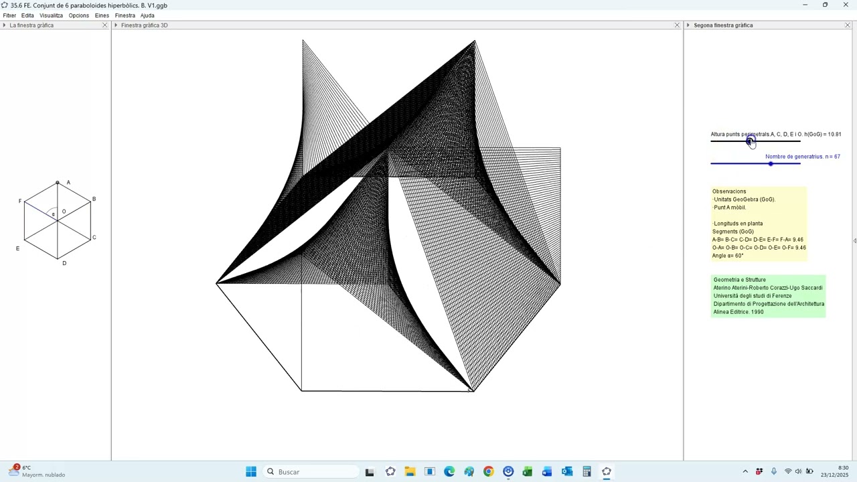The image size is (857, 482).
Task: Open the clock and date panel
Action: pyautogui.click(x=835, y=472)
